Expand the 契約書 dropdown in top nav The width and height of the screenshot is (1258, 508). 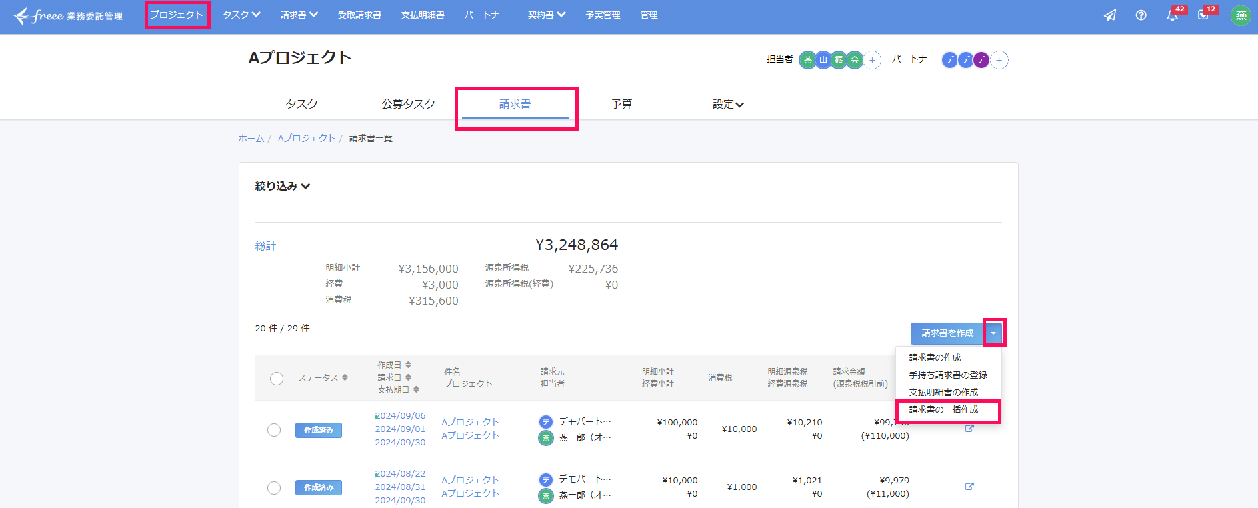pyautogui.click(x=547, y=15)
